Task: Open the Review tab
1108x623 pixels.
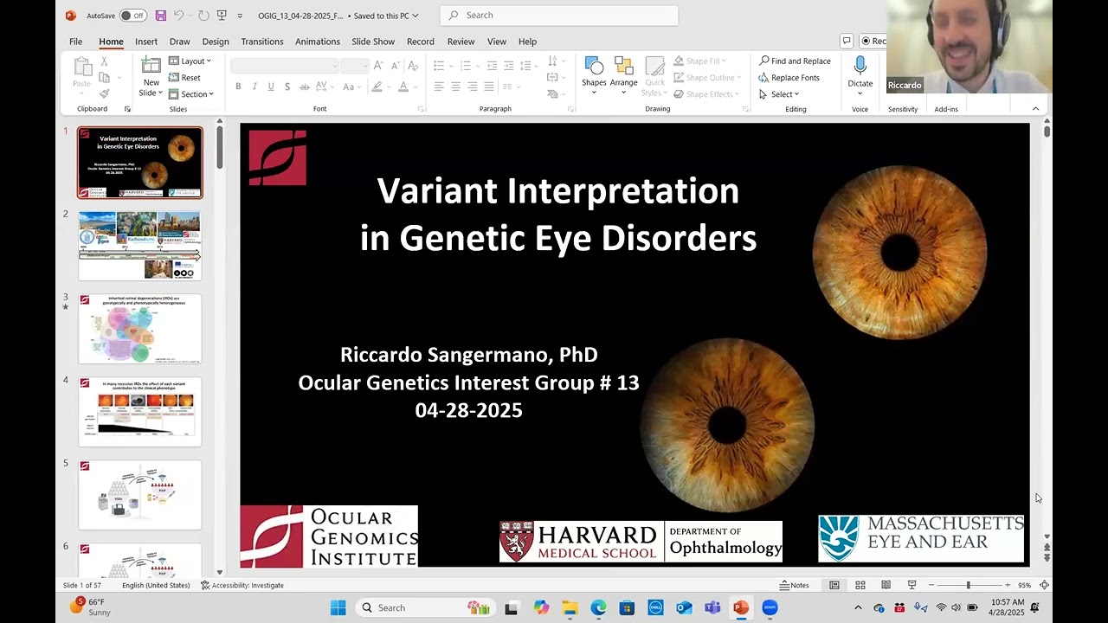Action: click(461, 42)
